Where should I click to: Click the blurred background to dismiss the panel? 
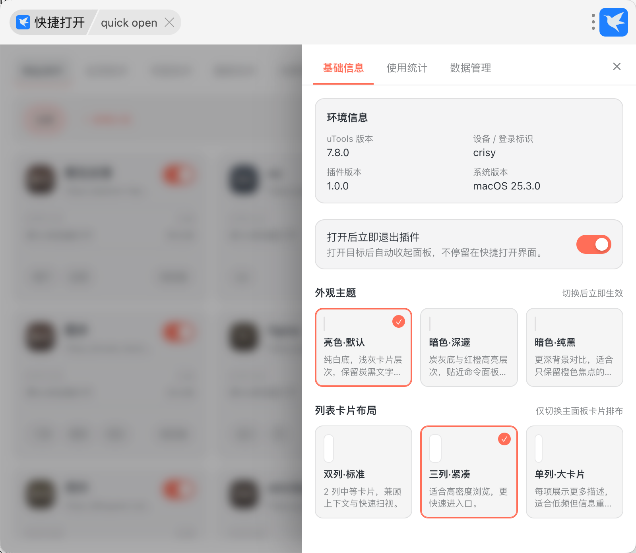click(x=151, y=298)
